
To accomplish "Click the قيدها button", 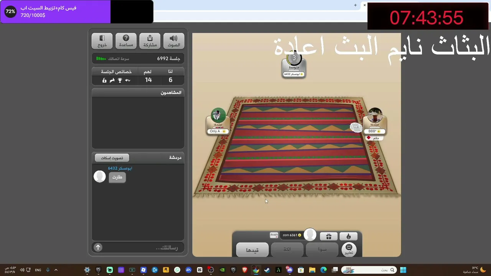I will click(x=252, y=250).
